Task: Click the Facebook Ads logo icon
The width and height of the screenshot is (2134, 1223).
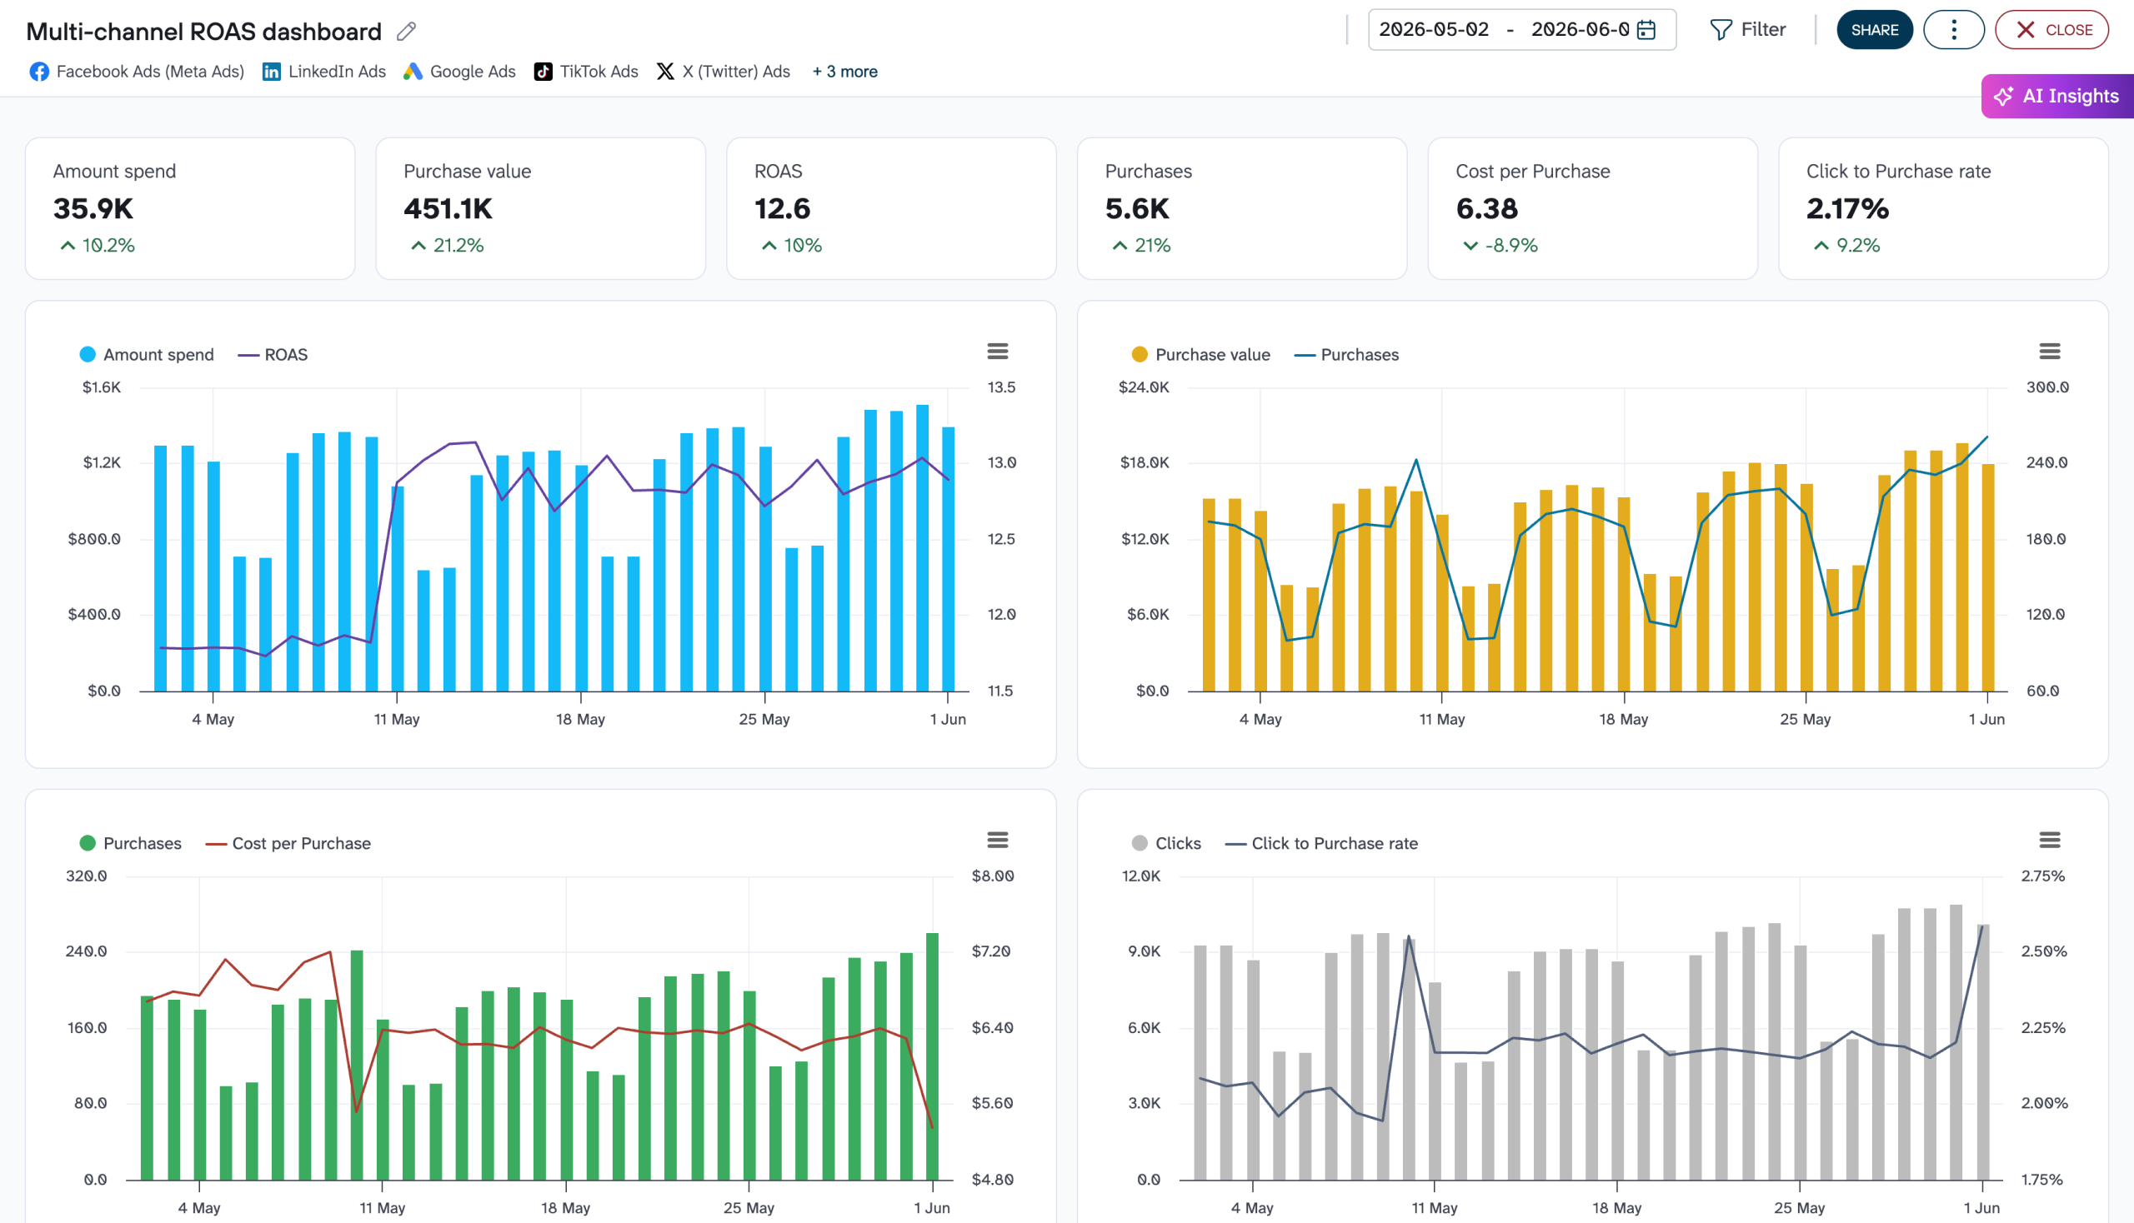Action: point(38,72)
